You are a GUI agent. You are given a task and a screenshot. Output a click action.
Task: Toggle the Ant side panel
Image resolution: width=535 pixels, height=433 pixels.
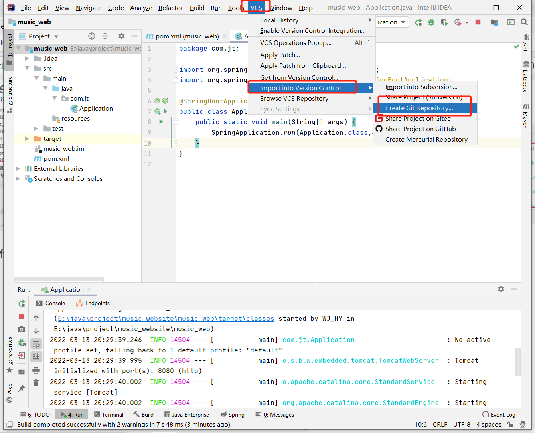[x=526, y=42]
